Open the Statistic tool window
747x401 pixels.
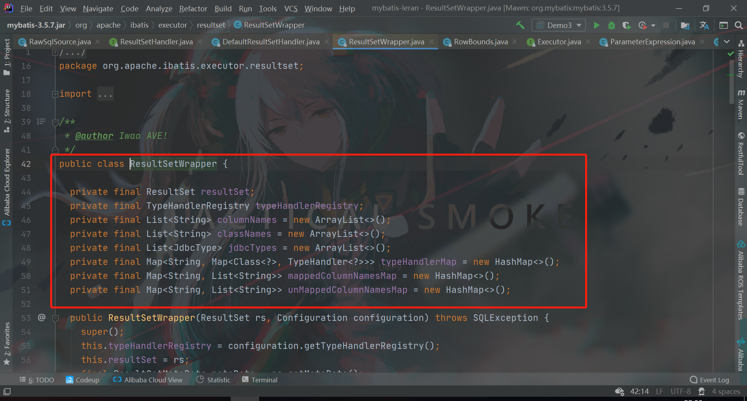tap(214, 380)
